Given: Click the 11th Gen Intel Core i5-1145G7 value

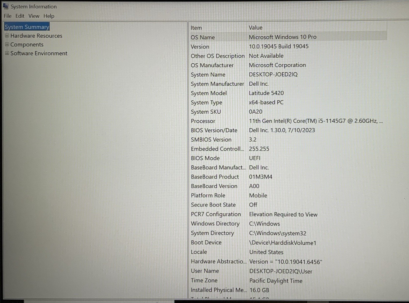Looking at the screenshot, I should pyautogui.click(x=316, y=121).
